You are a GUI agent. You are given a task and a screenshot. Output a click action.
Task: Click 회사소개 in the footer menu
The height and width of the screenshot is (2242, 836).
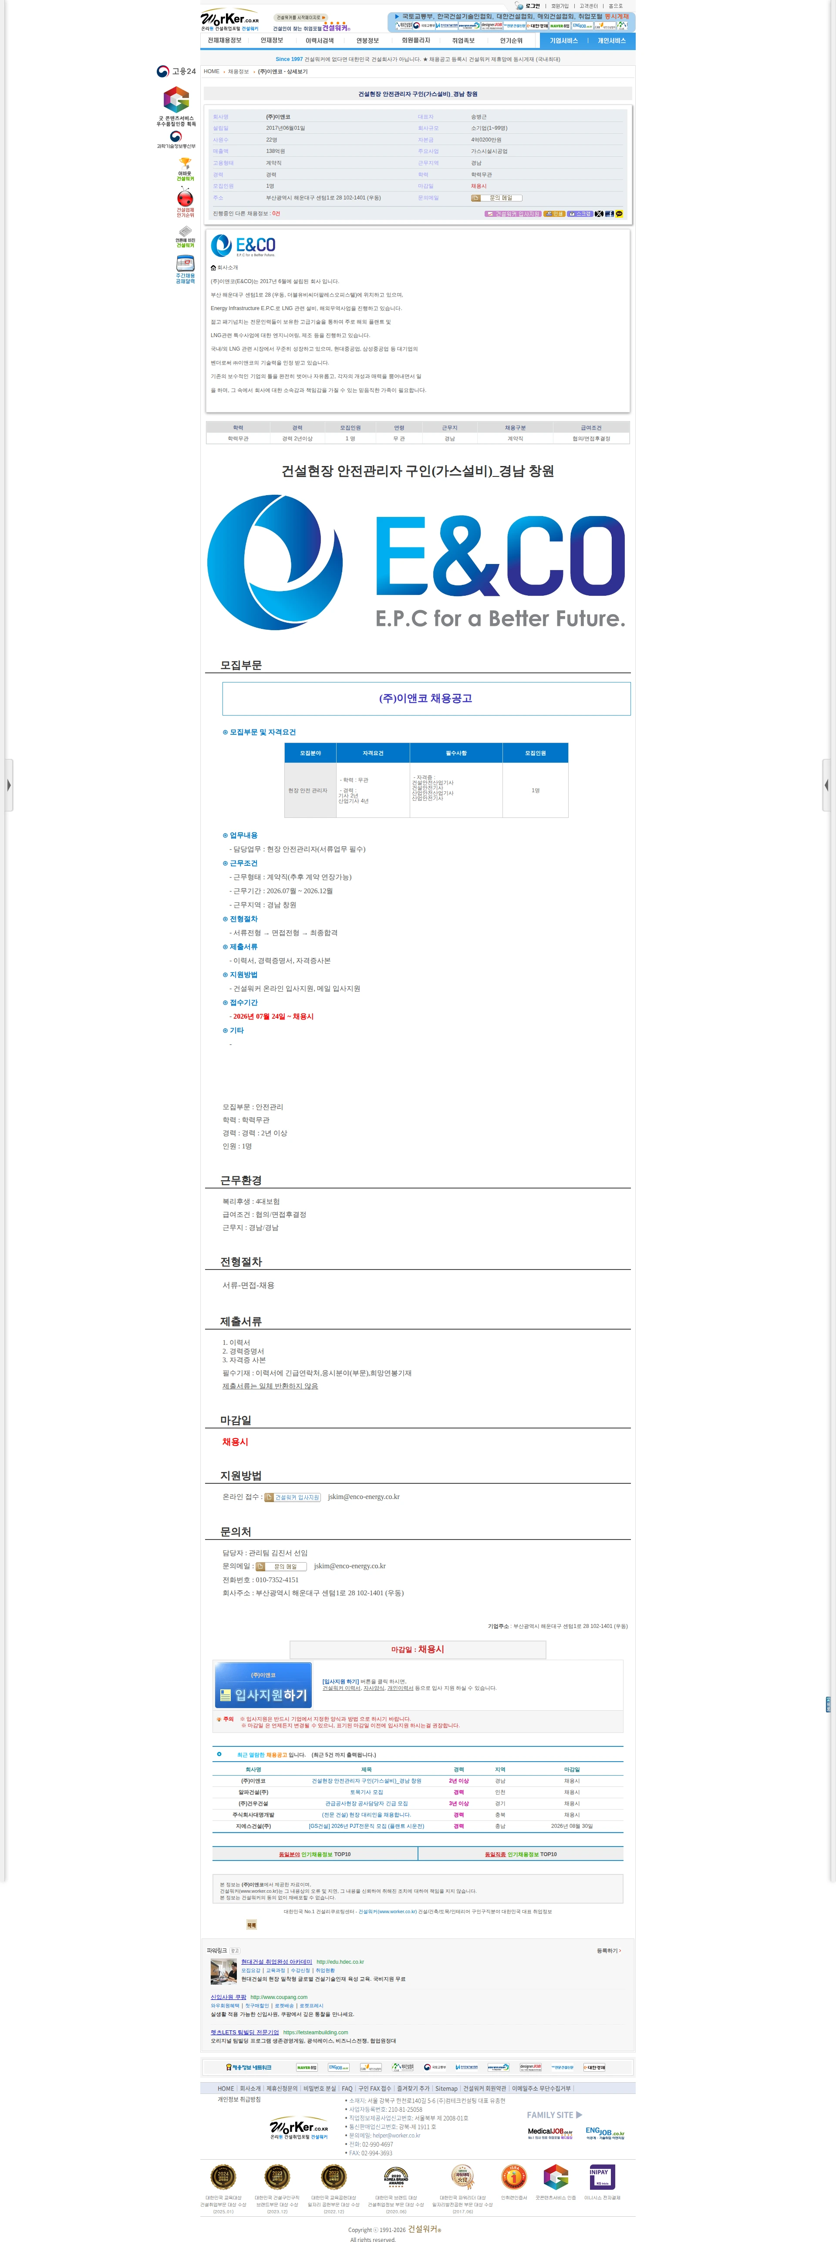point(250,2088)
